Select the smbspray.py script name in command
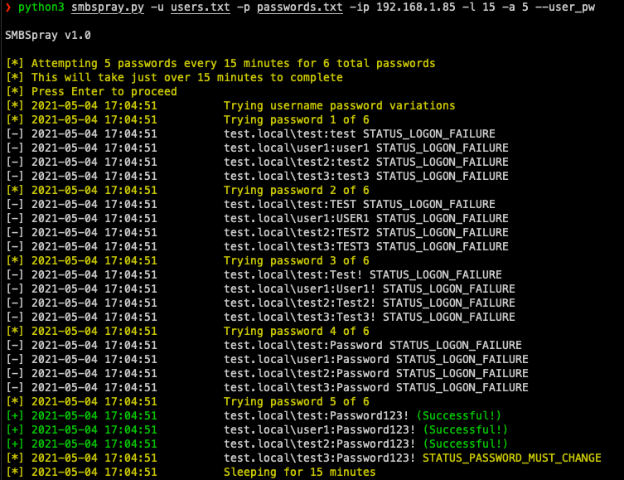Screen dimensions: 624x480 pyautogui.click(x=108, y=7)
